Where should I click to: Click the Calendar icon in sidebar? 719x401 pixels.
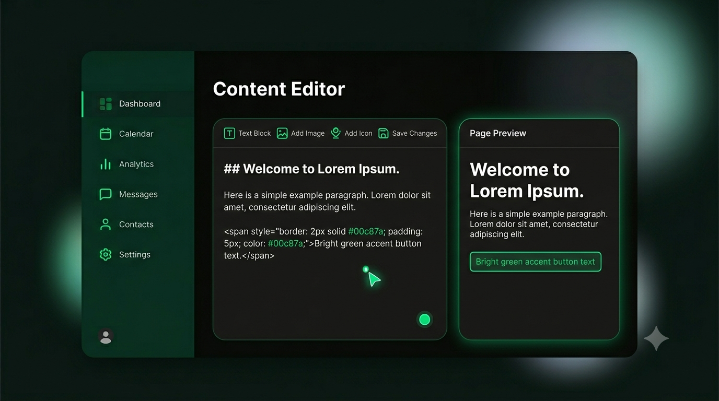coord(106,134)
